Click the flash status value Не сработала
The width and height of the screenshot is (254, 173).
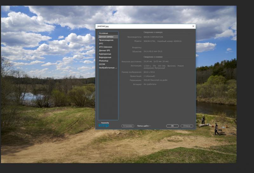coord(150,84)
